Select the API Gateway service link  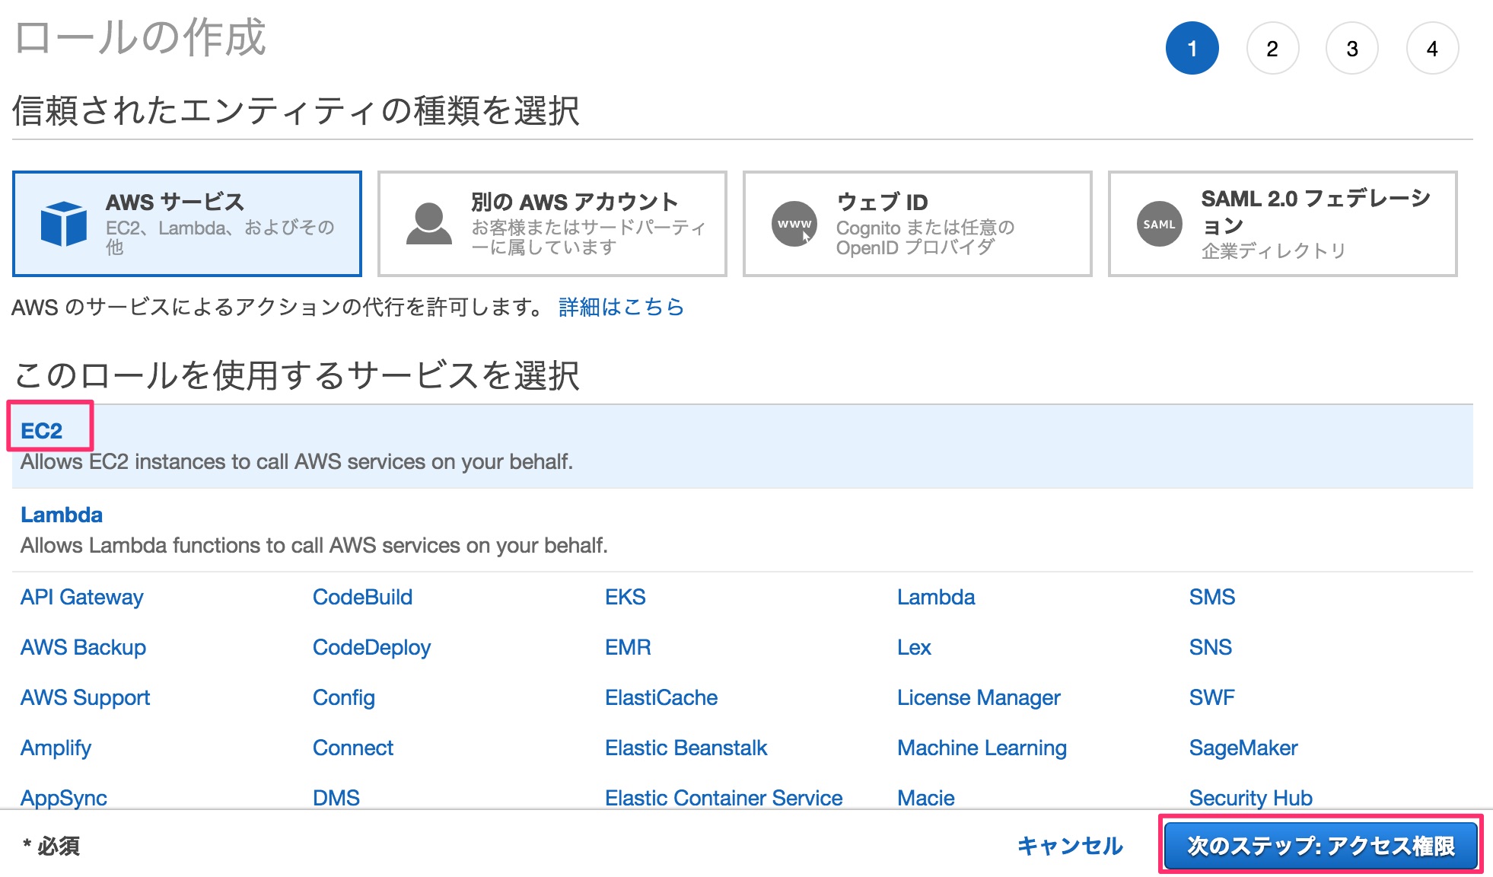click(x=81, y=597)
